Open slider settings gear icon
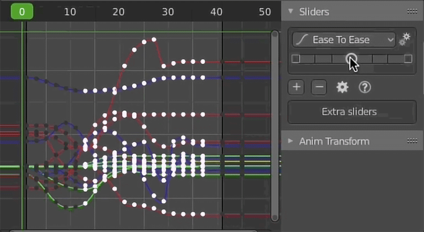This screenshot has height=232, width=424. click(342, 87)
